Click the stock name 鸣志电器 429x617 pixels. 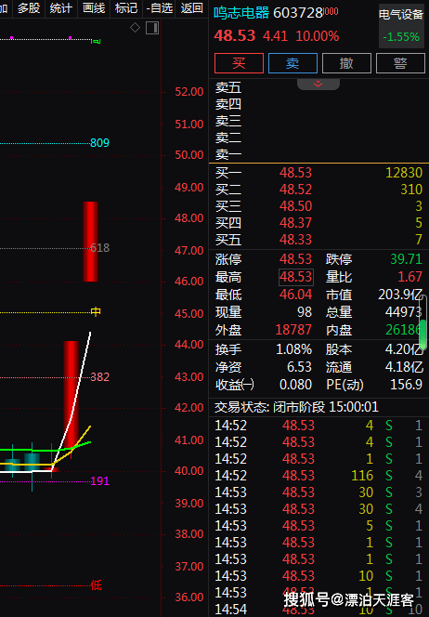click(241, 13)
